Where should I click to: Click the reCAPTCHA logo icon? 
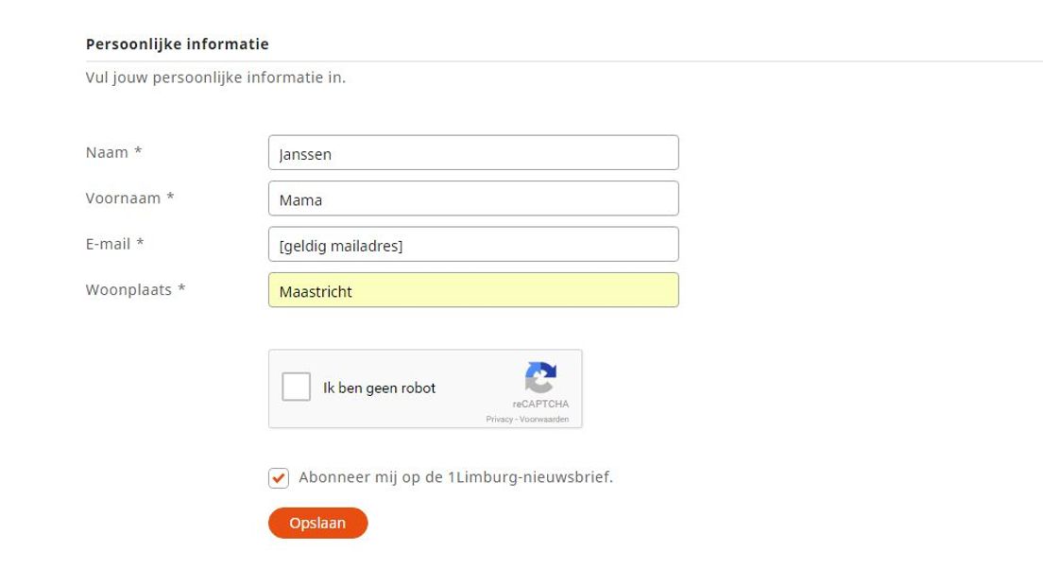(540, 377)
